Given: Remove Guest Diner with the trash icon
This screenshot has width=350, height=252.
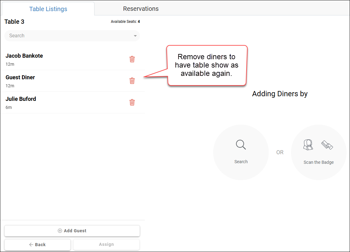Looking at the screenshot, I should 132,81.
